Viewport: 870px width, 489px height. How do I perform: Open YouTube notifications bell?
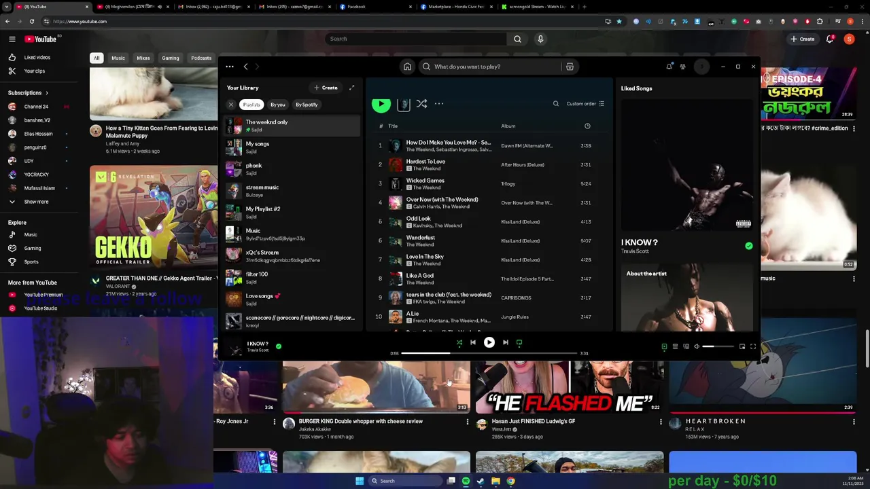tap(830, 39)
